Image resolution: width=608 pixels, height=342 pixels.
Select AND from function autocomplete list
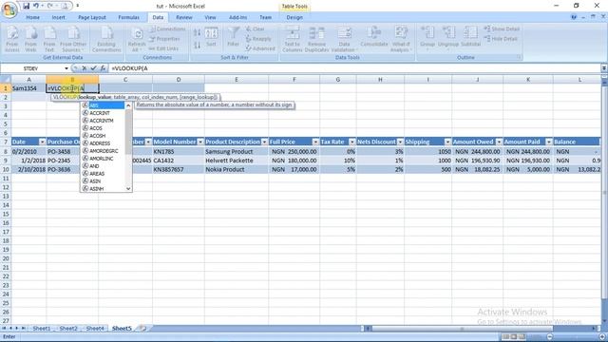click(x=103, y=166)
